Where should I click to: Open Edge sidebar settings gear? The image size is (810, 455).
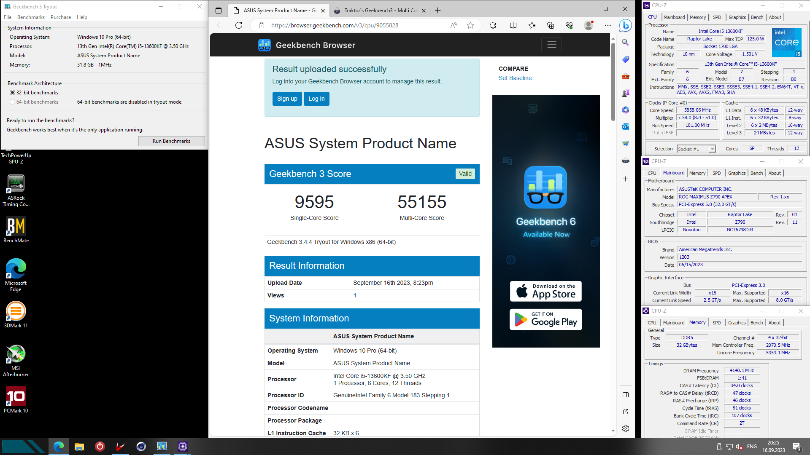[x=625, y=428]
